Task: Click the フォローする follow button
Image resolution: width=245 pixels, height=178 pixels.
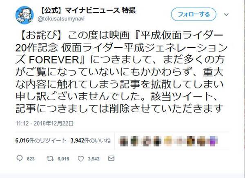Action: click(194, 14)
